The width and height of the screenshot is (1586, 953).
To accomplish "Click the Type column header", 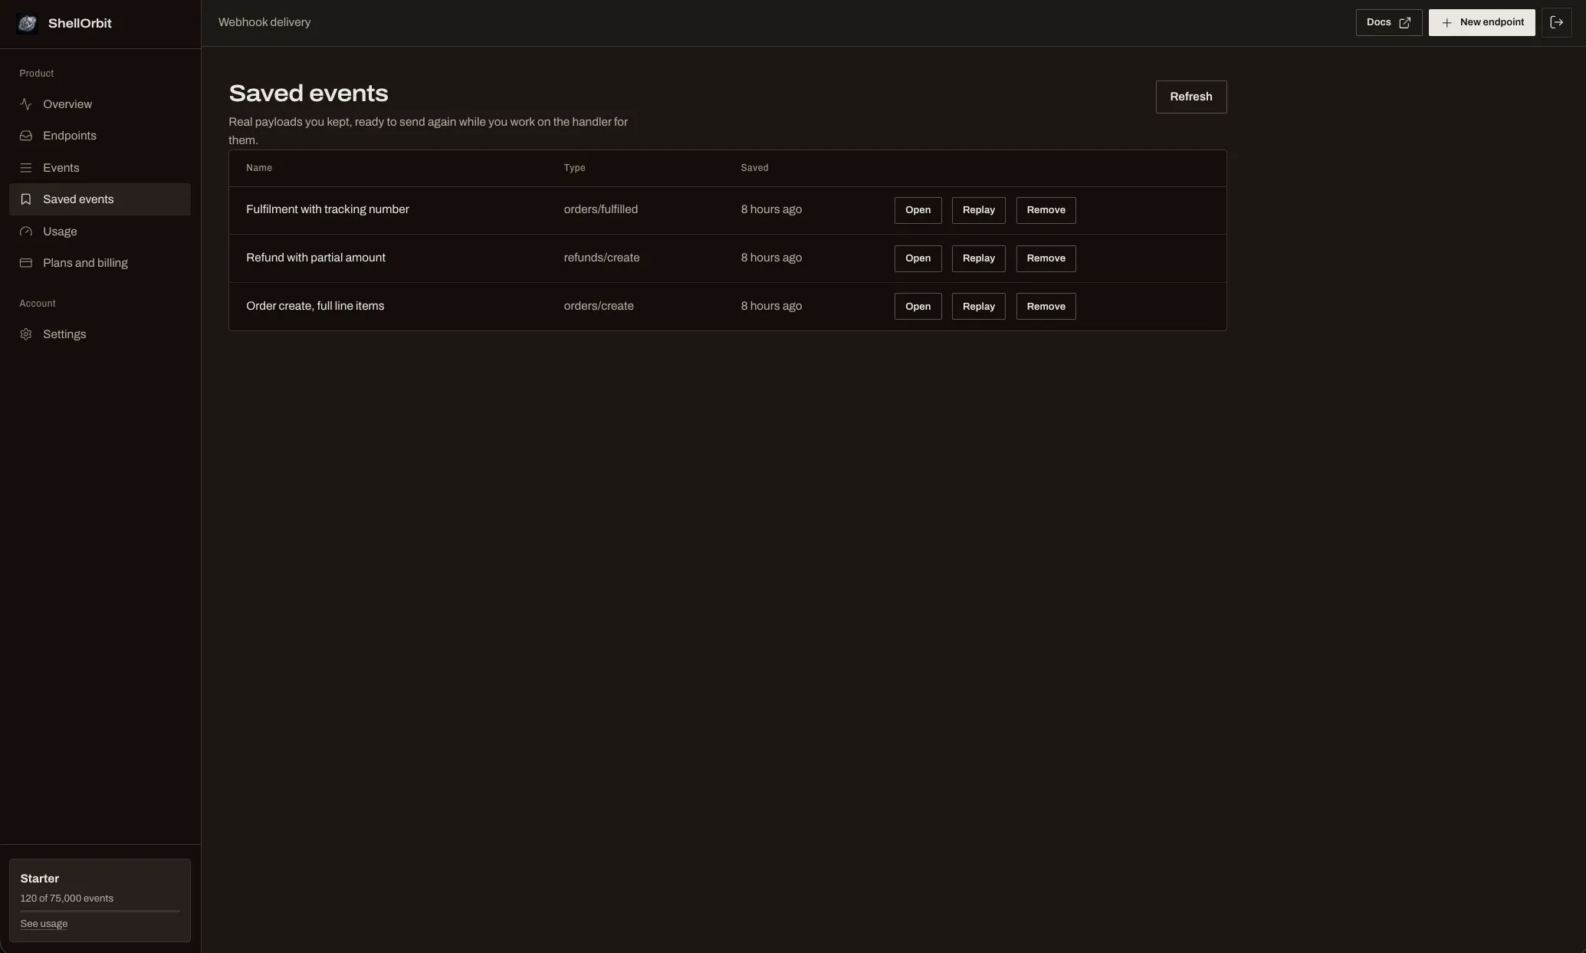I will [x=574, y=168].
